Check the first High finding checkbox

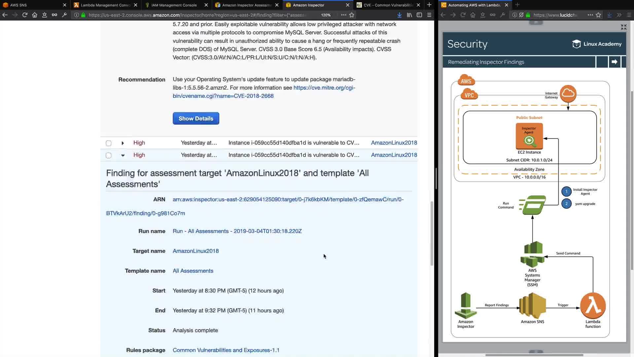(109, 143)
